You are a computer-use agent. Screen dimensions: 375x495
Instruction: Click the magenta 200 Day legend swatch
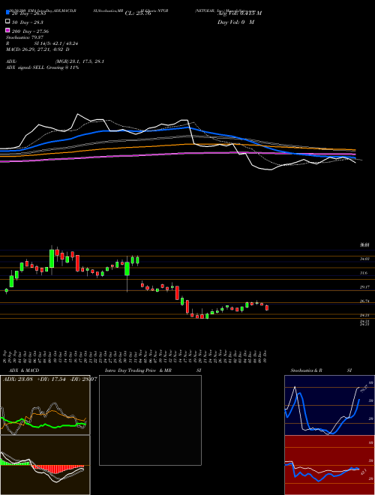click(7, 30)
